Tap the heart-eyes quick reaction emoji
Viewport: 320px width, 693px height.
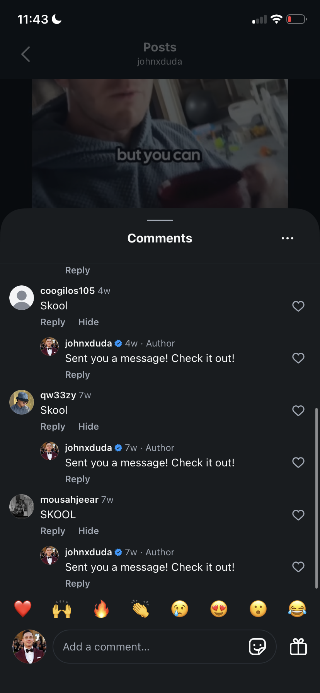[218, 608]
